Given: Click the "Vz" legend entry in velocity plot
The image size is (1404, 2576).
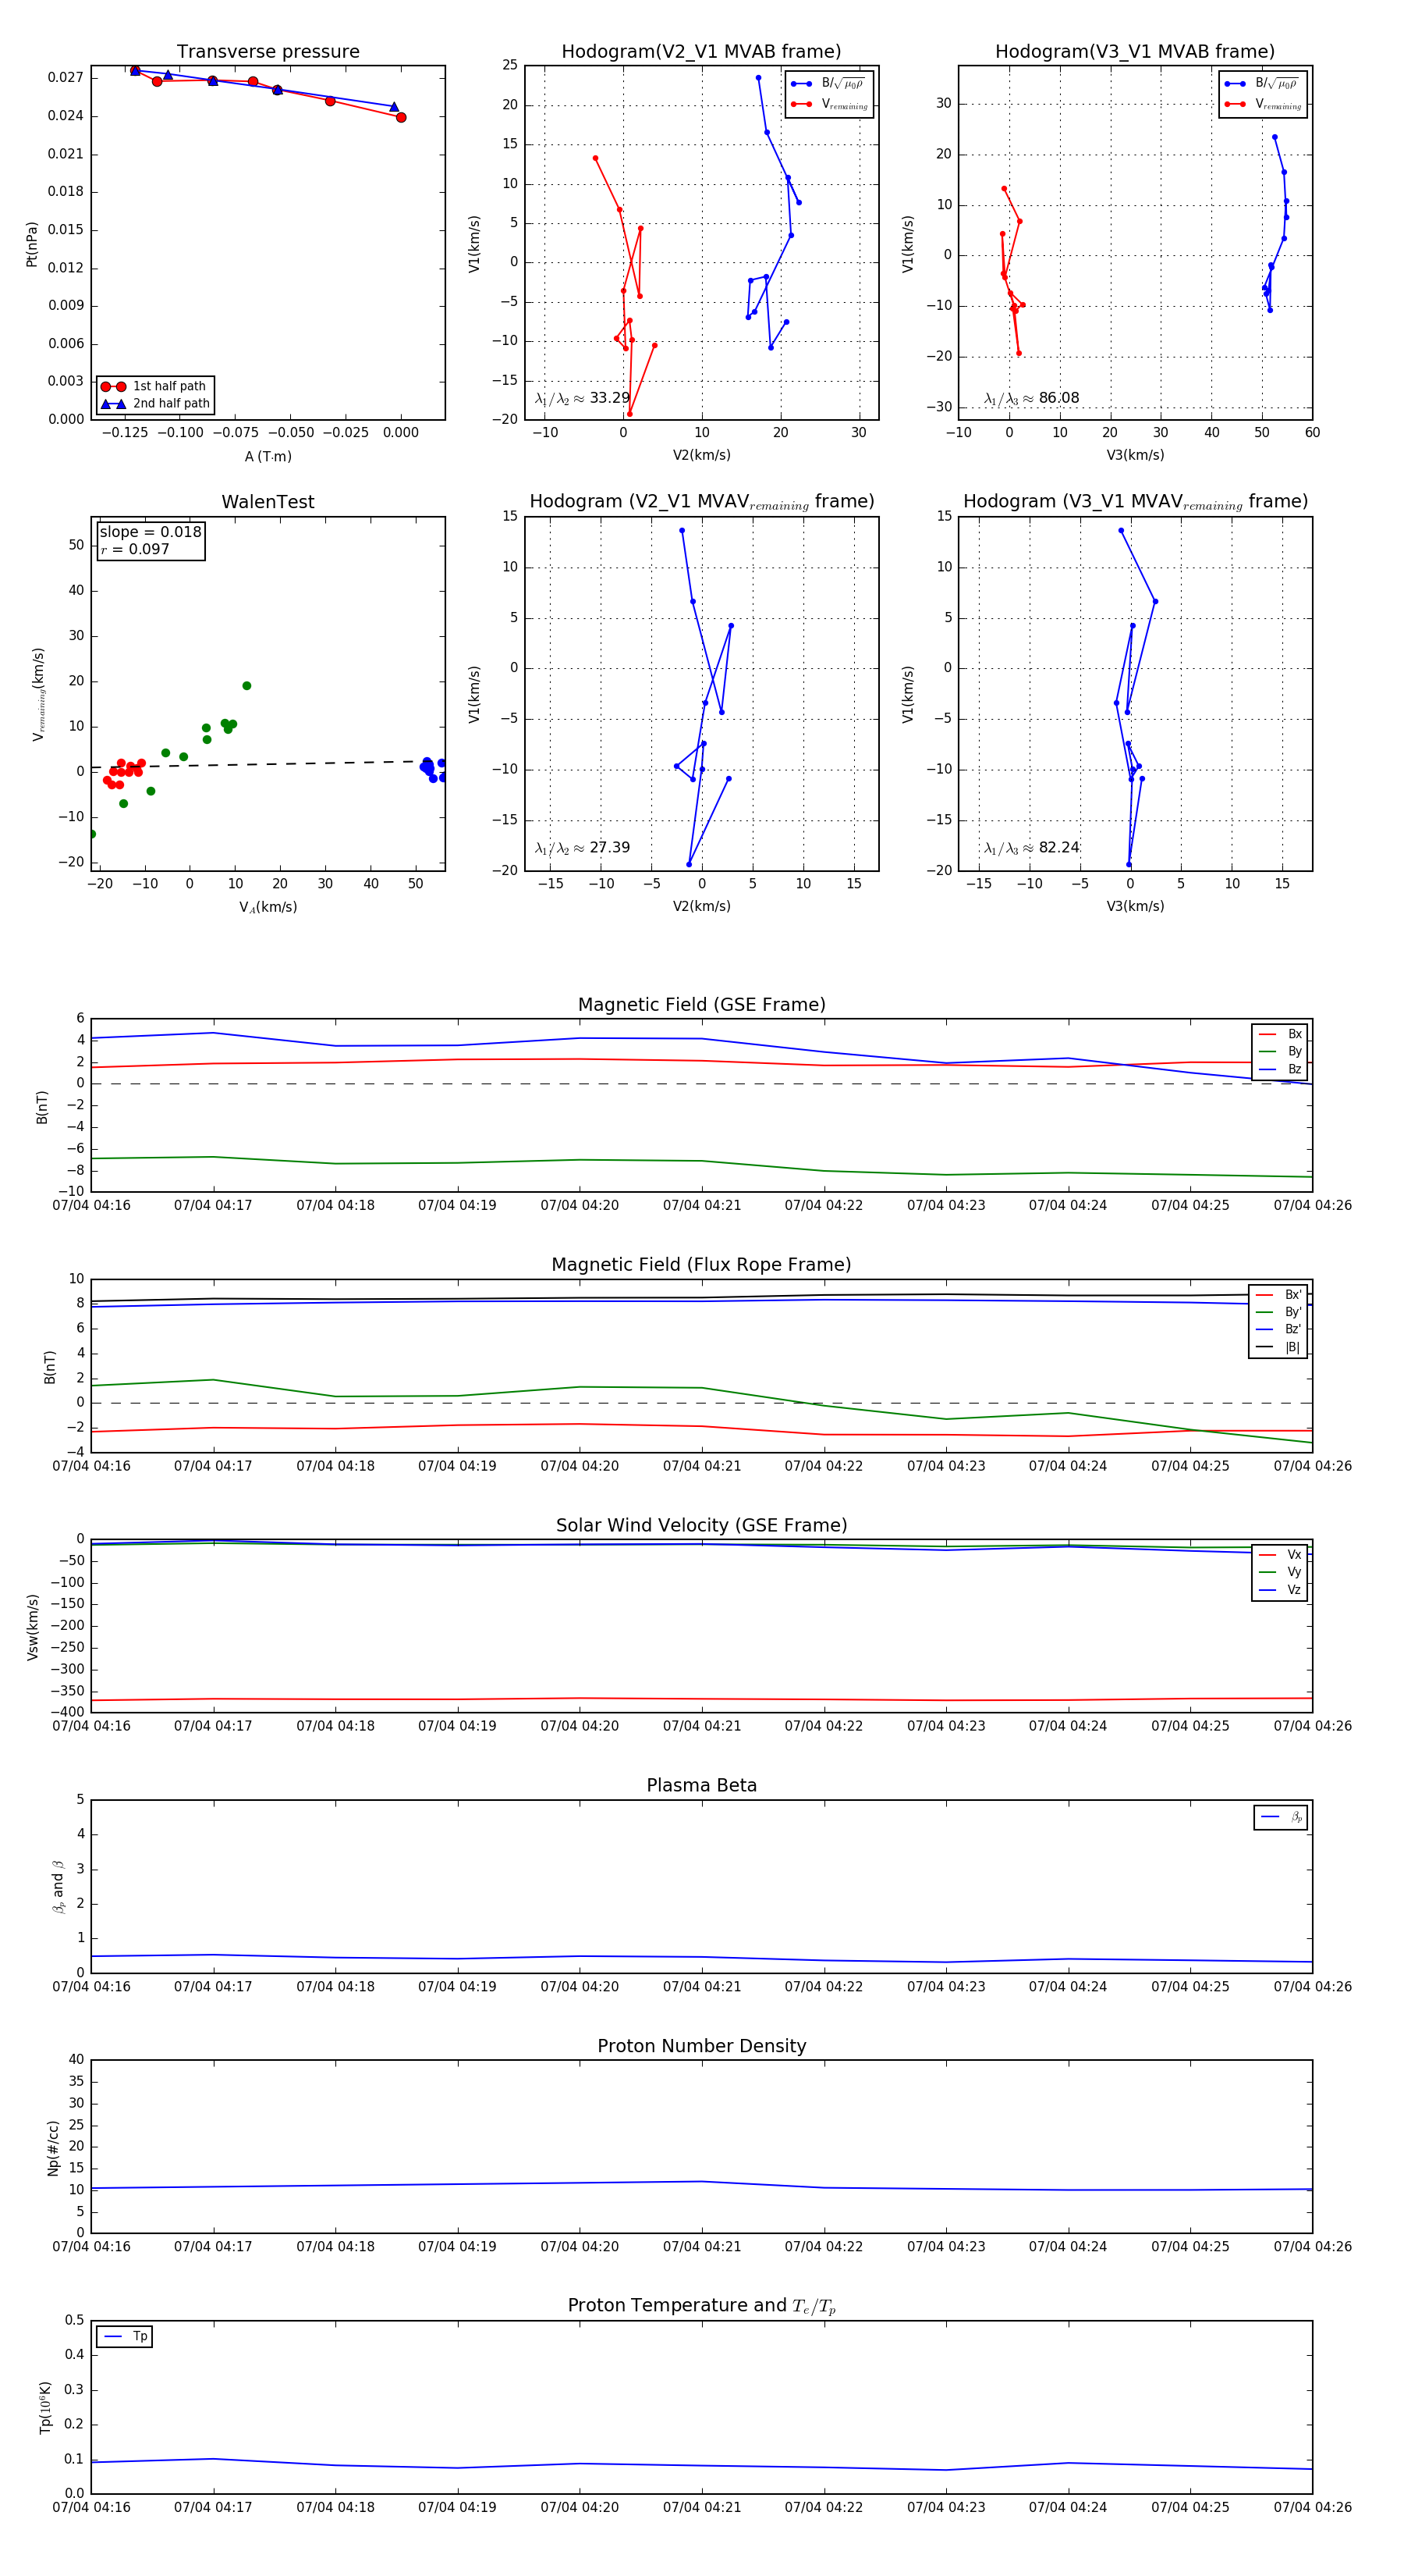Looking at the screenshot, I should point(1281,1590).
